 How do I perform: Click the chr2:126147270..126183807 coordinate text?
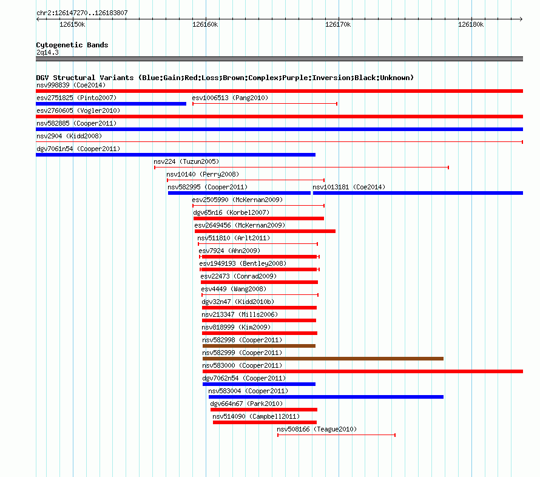pyautogui.click(x=82, y=13)
